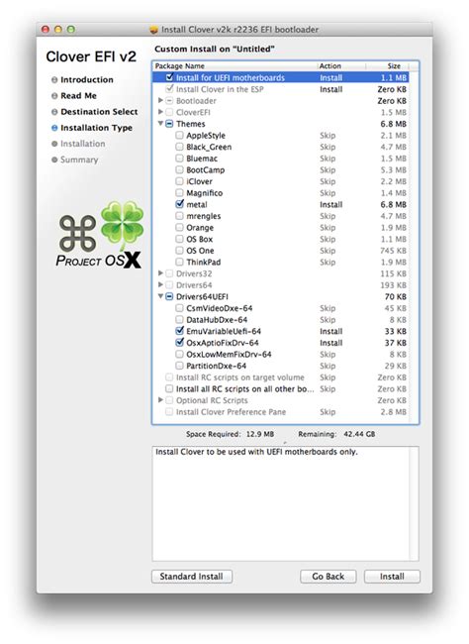
Task: Check the OS Box theme
Action: pos(179,239)
